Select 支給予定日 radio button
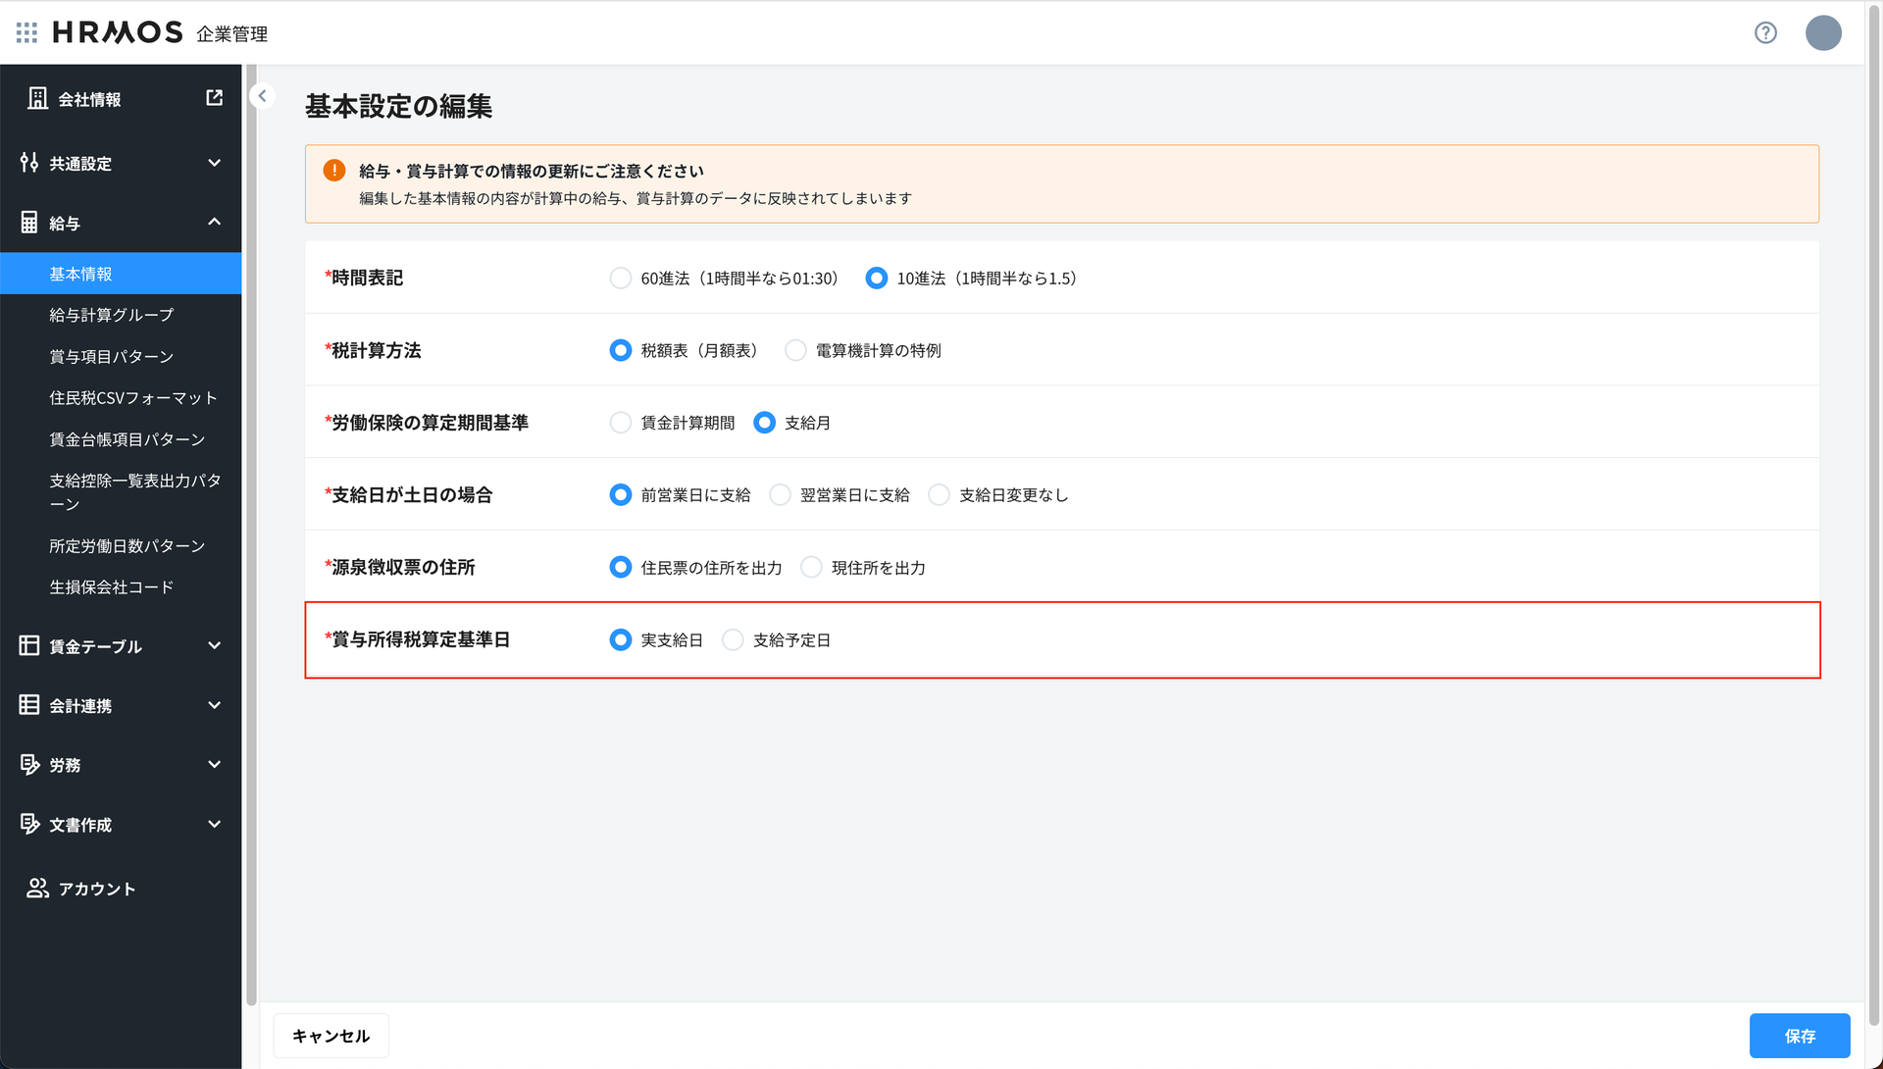 (733, 639)
